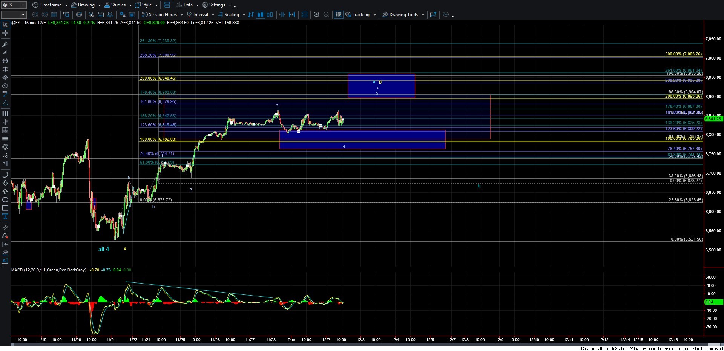Screen dimensions: 724x351
Task: Select the ellipse drawing tool
Action: (5, 200)
